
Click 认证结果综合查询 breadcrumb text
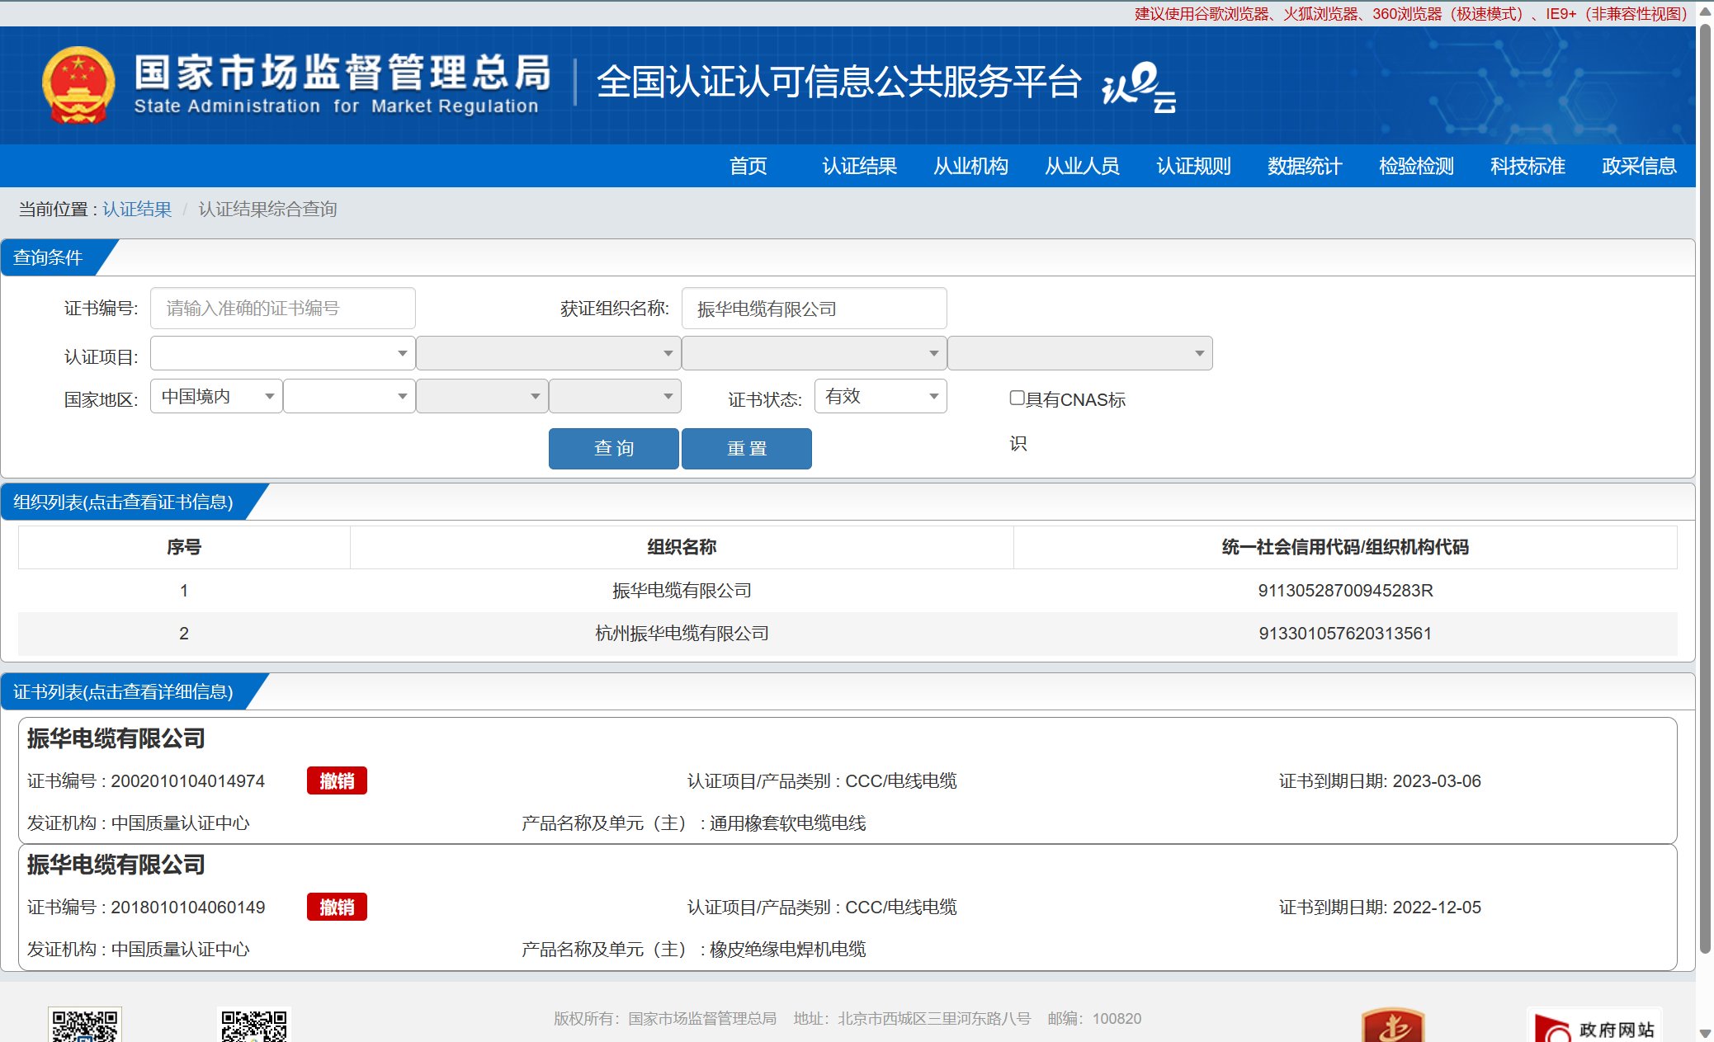267,210
